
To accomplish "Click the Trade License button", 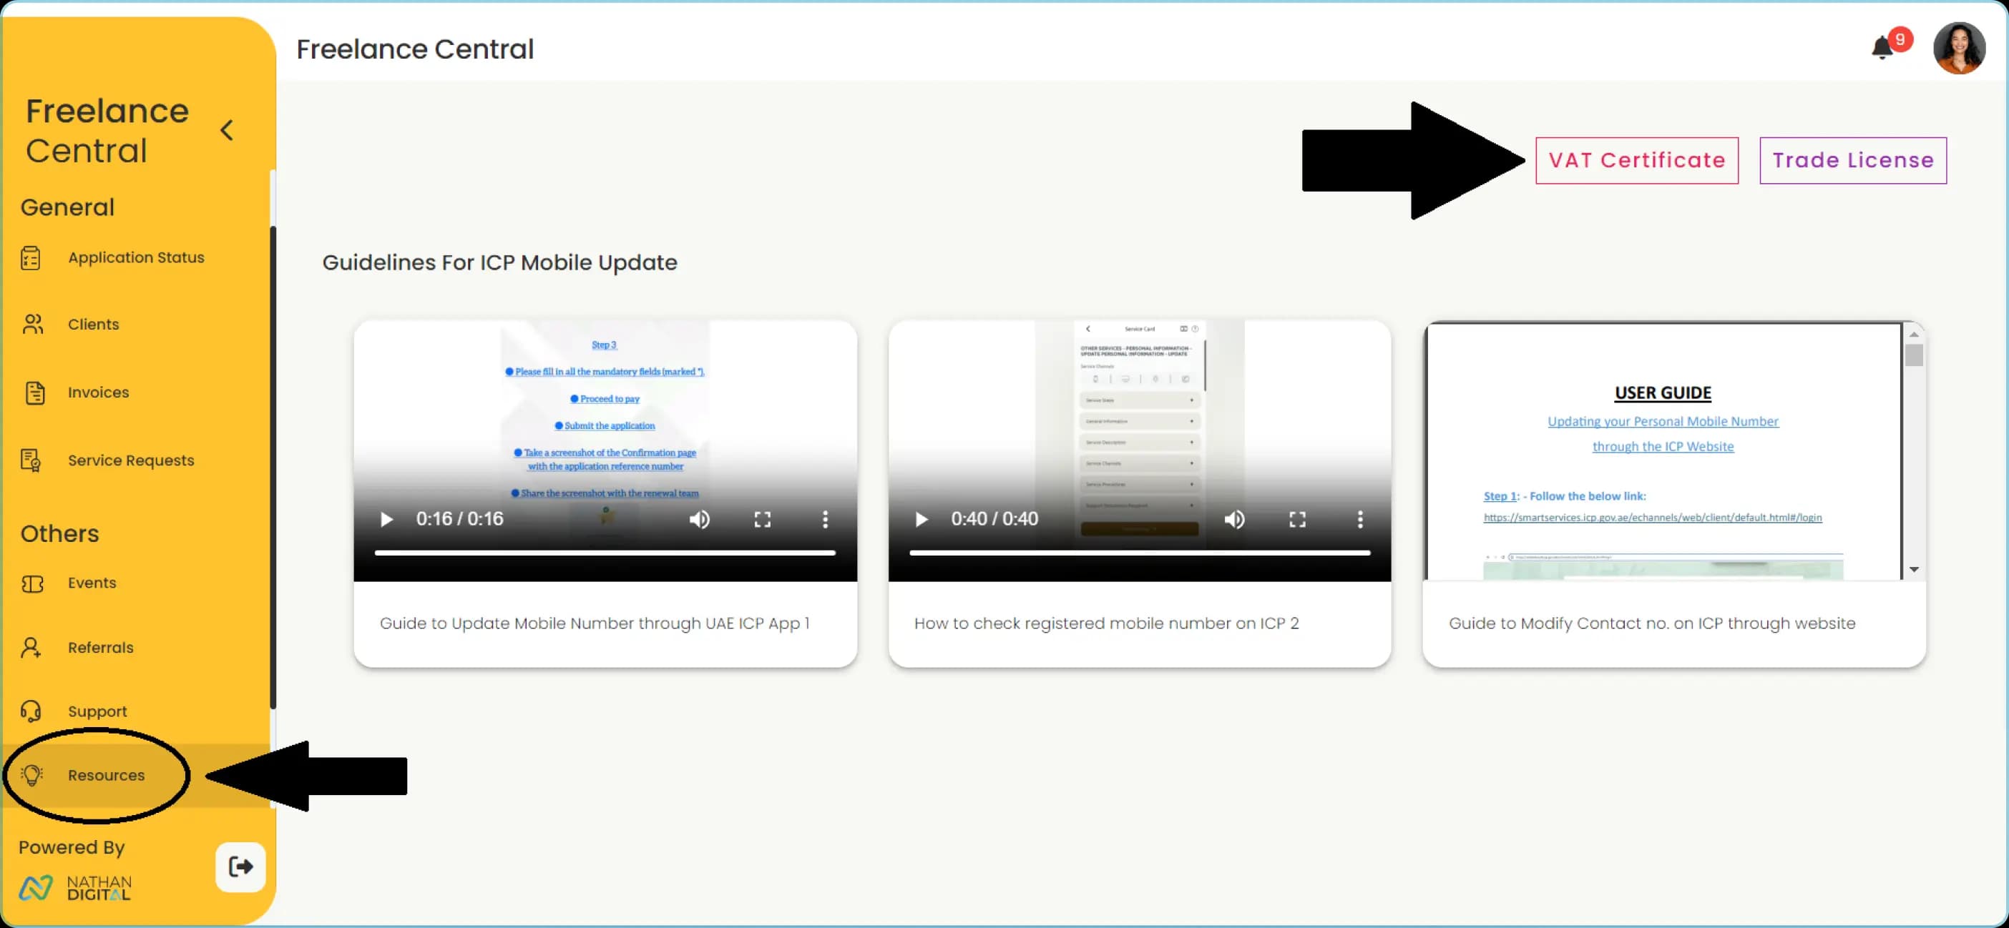I will 1853,161.
